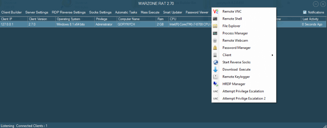Sort by CPU column header

190,19
